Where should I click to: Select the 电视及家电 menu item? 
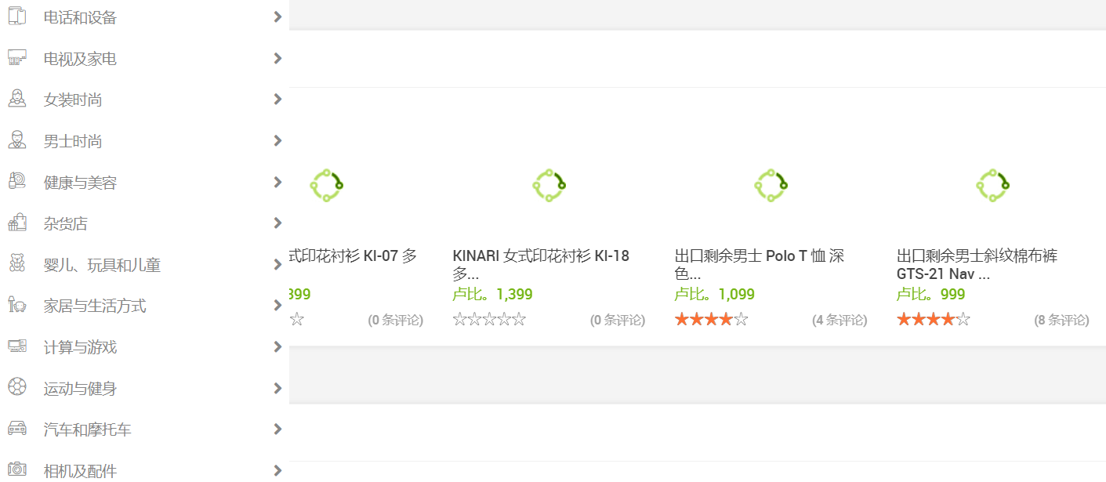click(80, 59)
